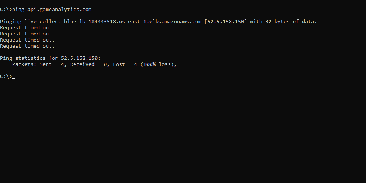This screenshot has height=183, width=366.
Task: Click the second "Request timed out." line
Action: 27,34
